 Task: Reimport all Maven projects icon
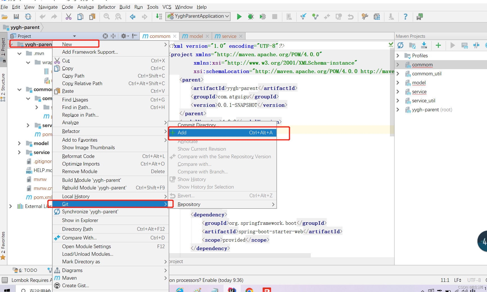(400, 45)
